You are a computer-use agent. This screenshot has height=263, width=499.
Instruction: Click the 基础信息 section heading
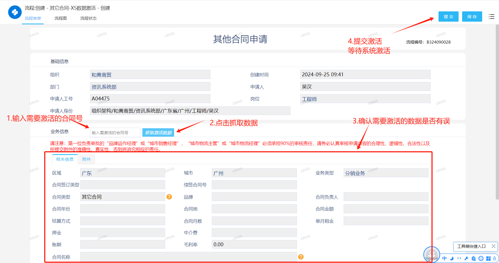click(x=59, y=61)
